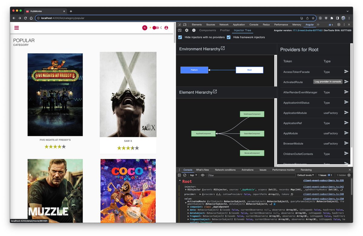This screenshot has height=236, width=363.
Task: Show more DevTools tabs chevron
Action: (318, 25)
